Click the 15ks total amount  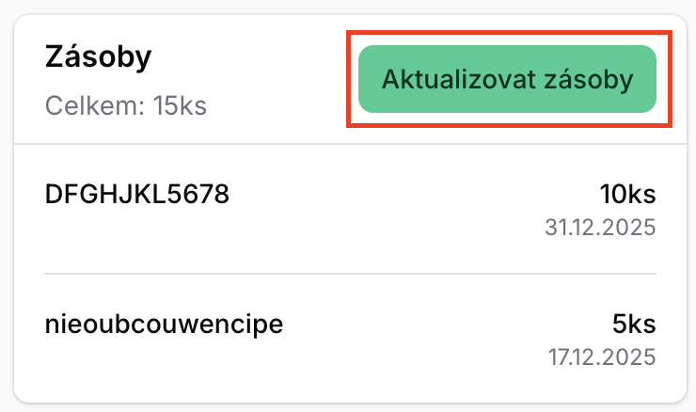pos(180,105)
